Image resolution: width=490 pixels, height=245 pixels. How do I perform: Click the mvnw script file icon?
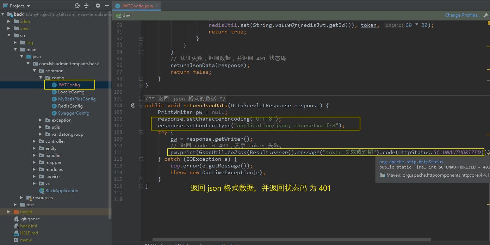tap(16, 240)
